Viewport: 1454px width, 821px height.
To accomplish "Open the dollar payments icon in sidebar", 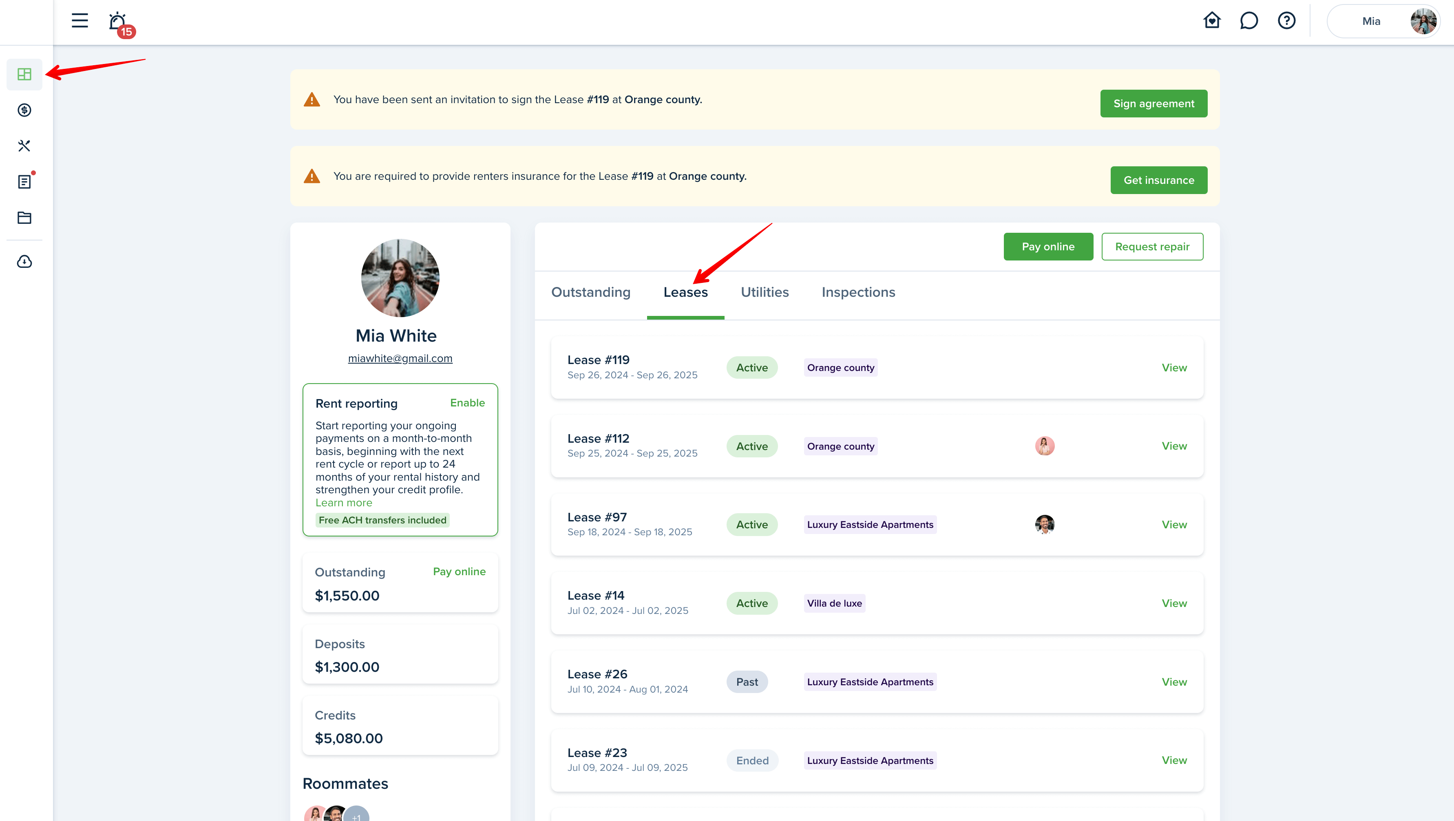I will 24,110.
